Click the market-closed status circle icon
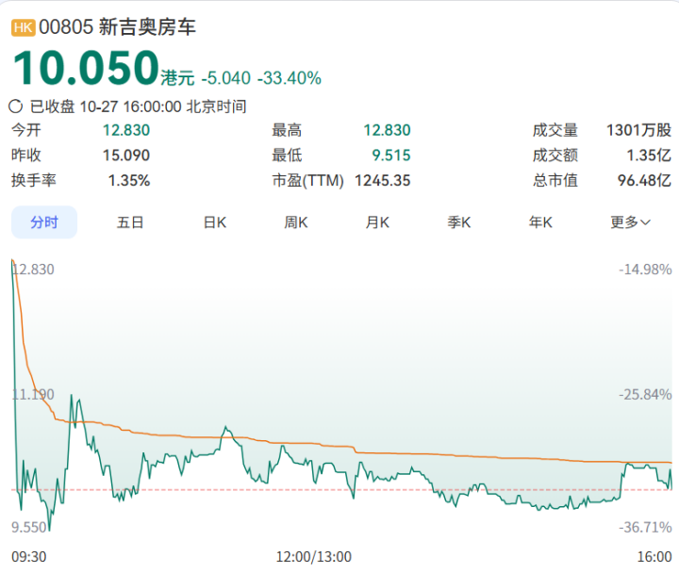The width and height of the screenshot is (679, 573). 16,106
